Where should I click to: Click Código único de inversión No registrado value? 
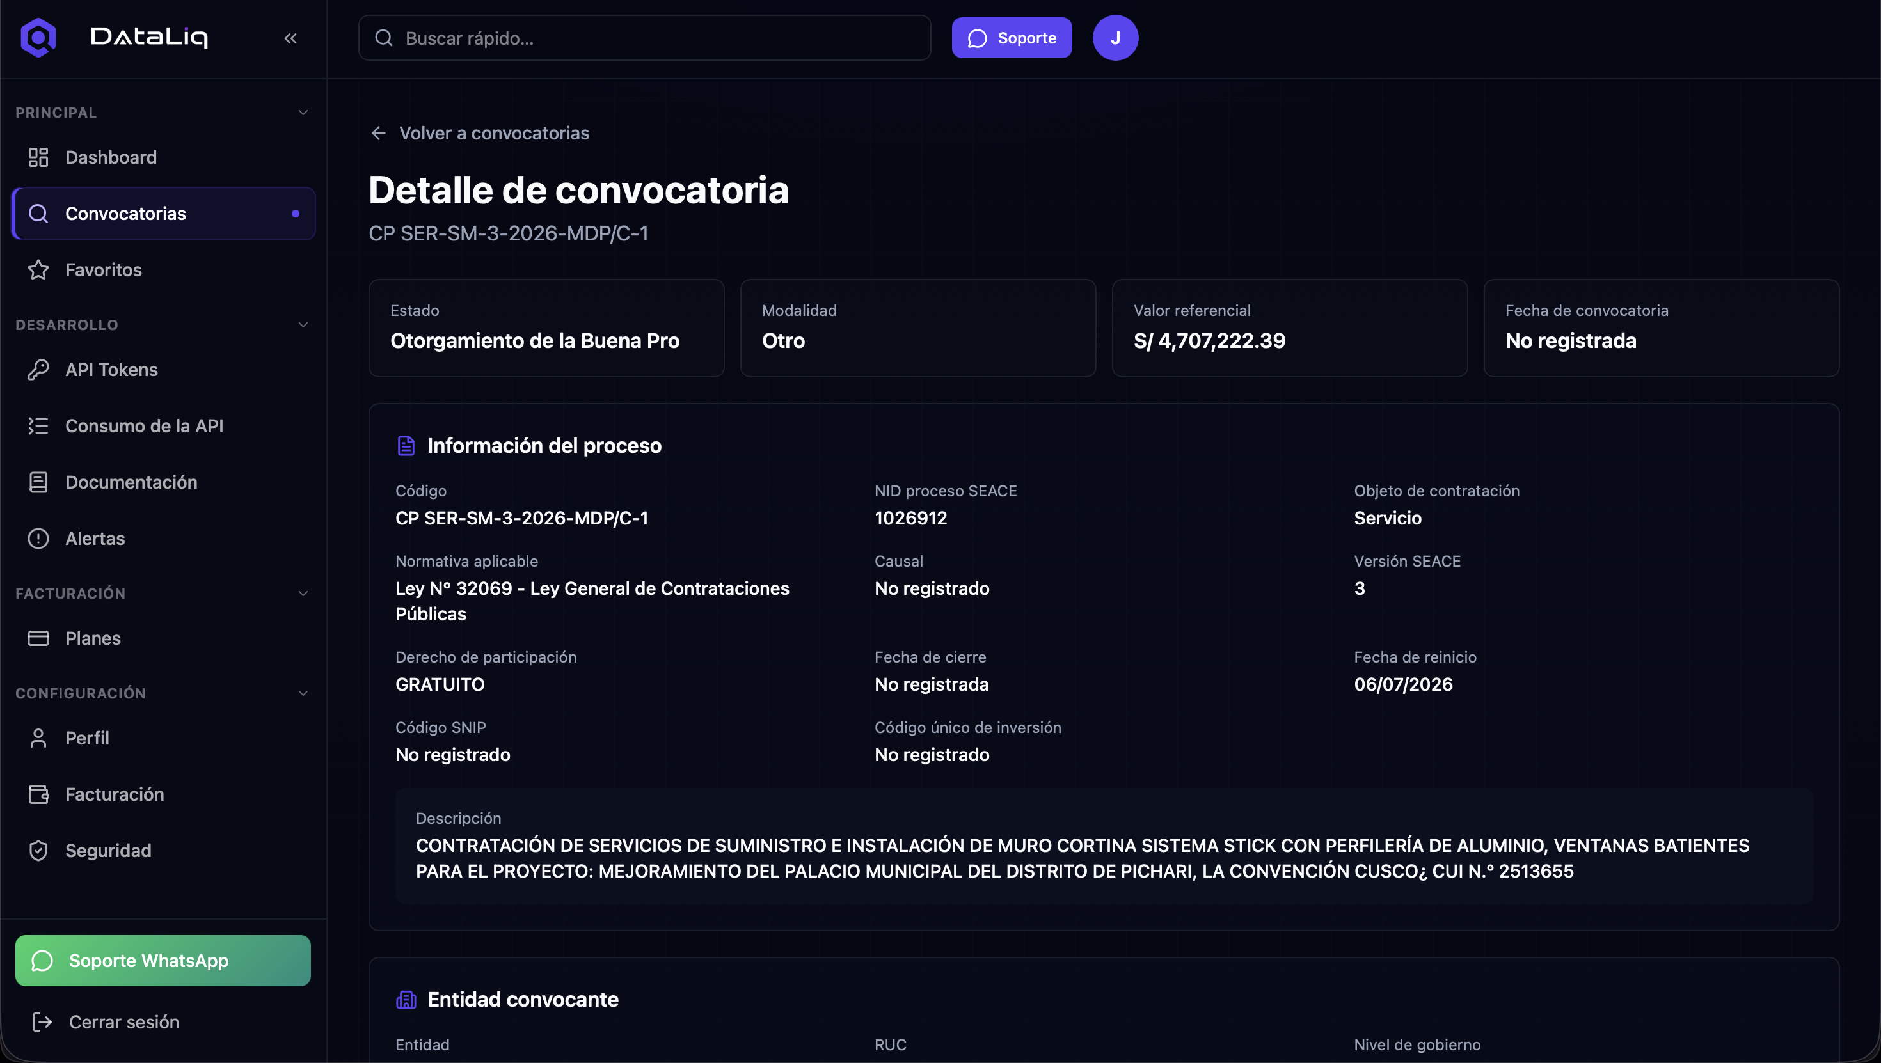coord(932,754)
